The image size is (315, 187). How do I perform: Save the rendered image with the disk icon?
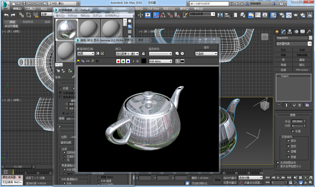(x=78, y=61)
